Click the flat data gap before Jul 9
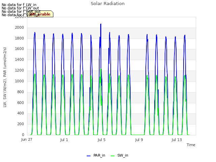Viewport: 216px width, 162px height. coord(138,135)
